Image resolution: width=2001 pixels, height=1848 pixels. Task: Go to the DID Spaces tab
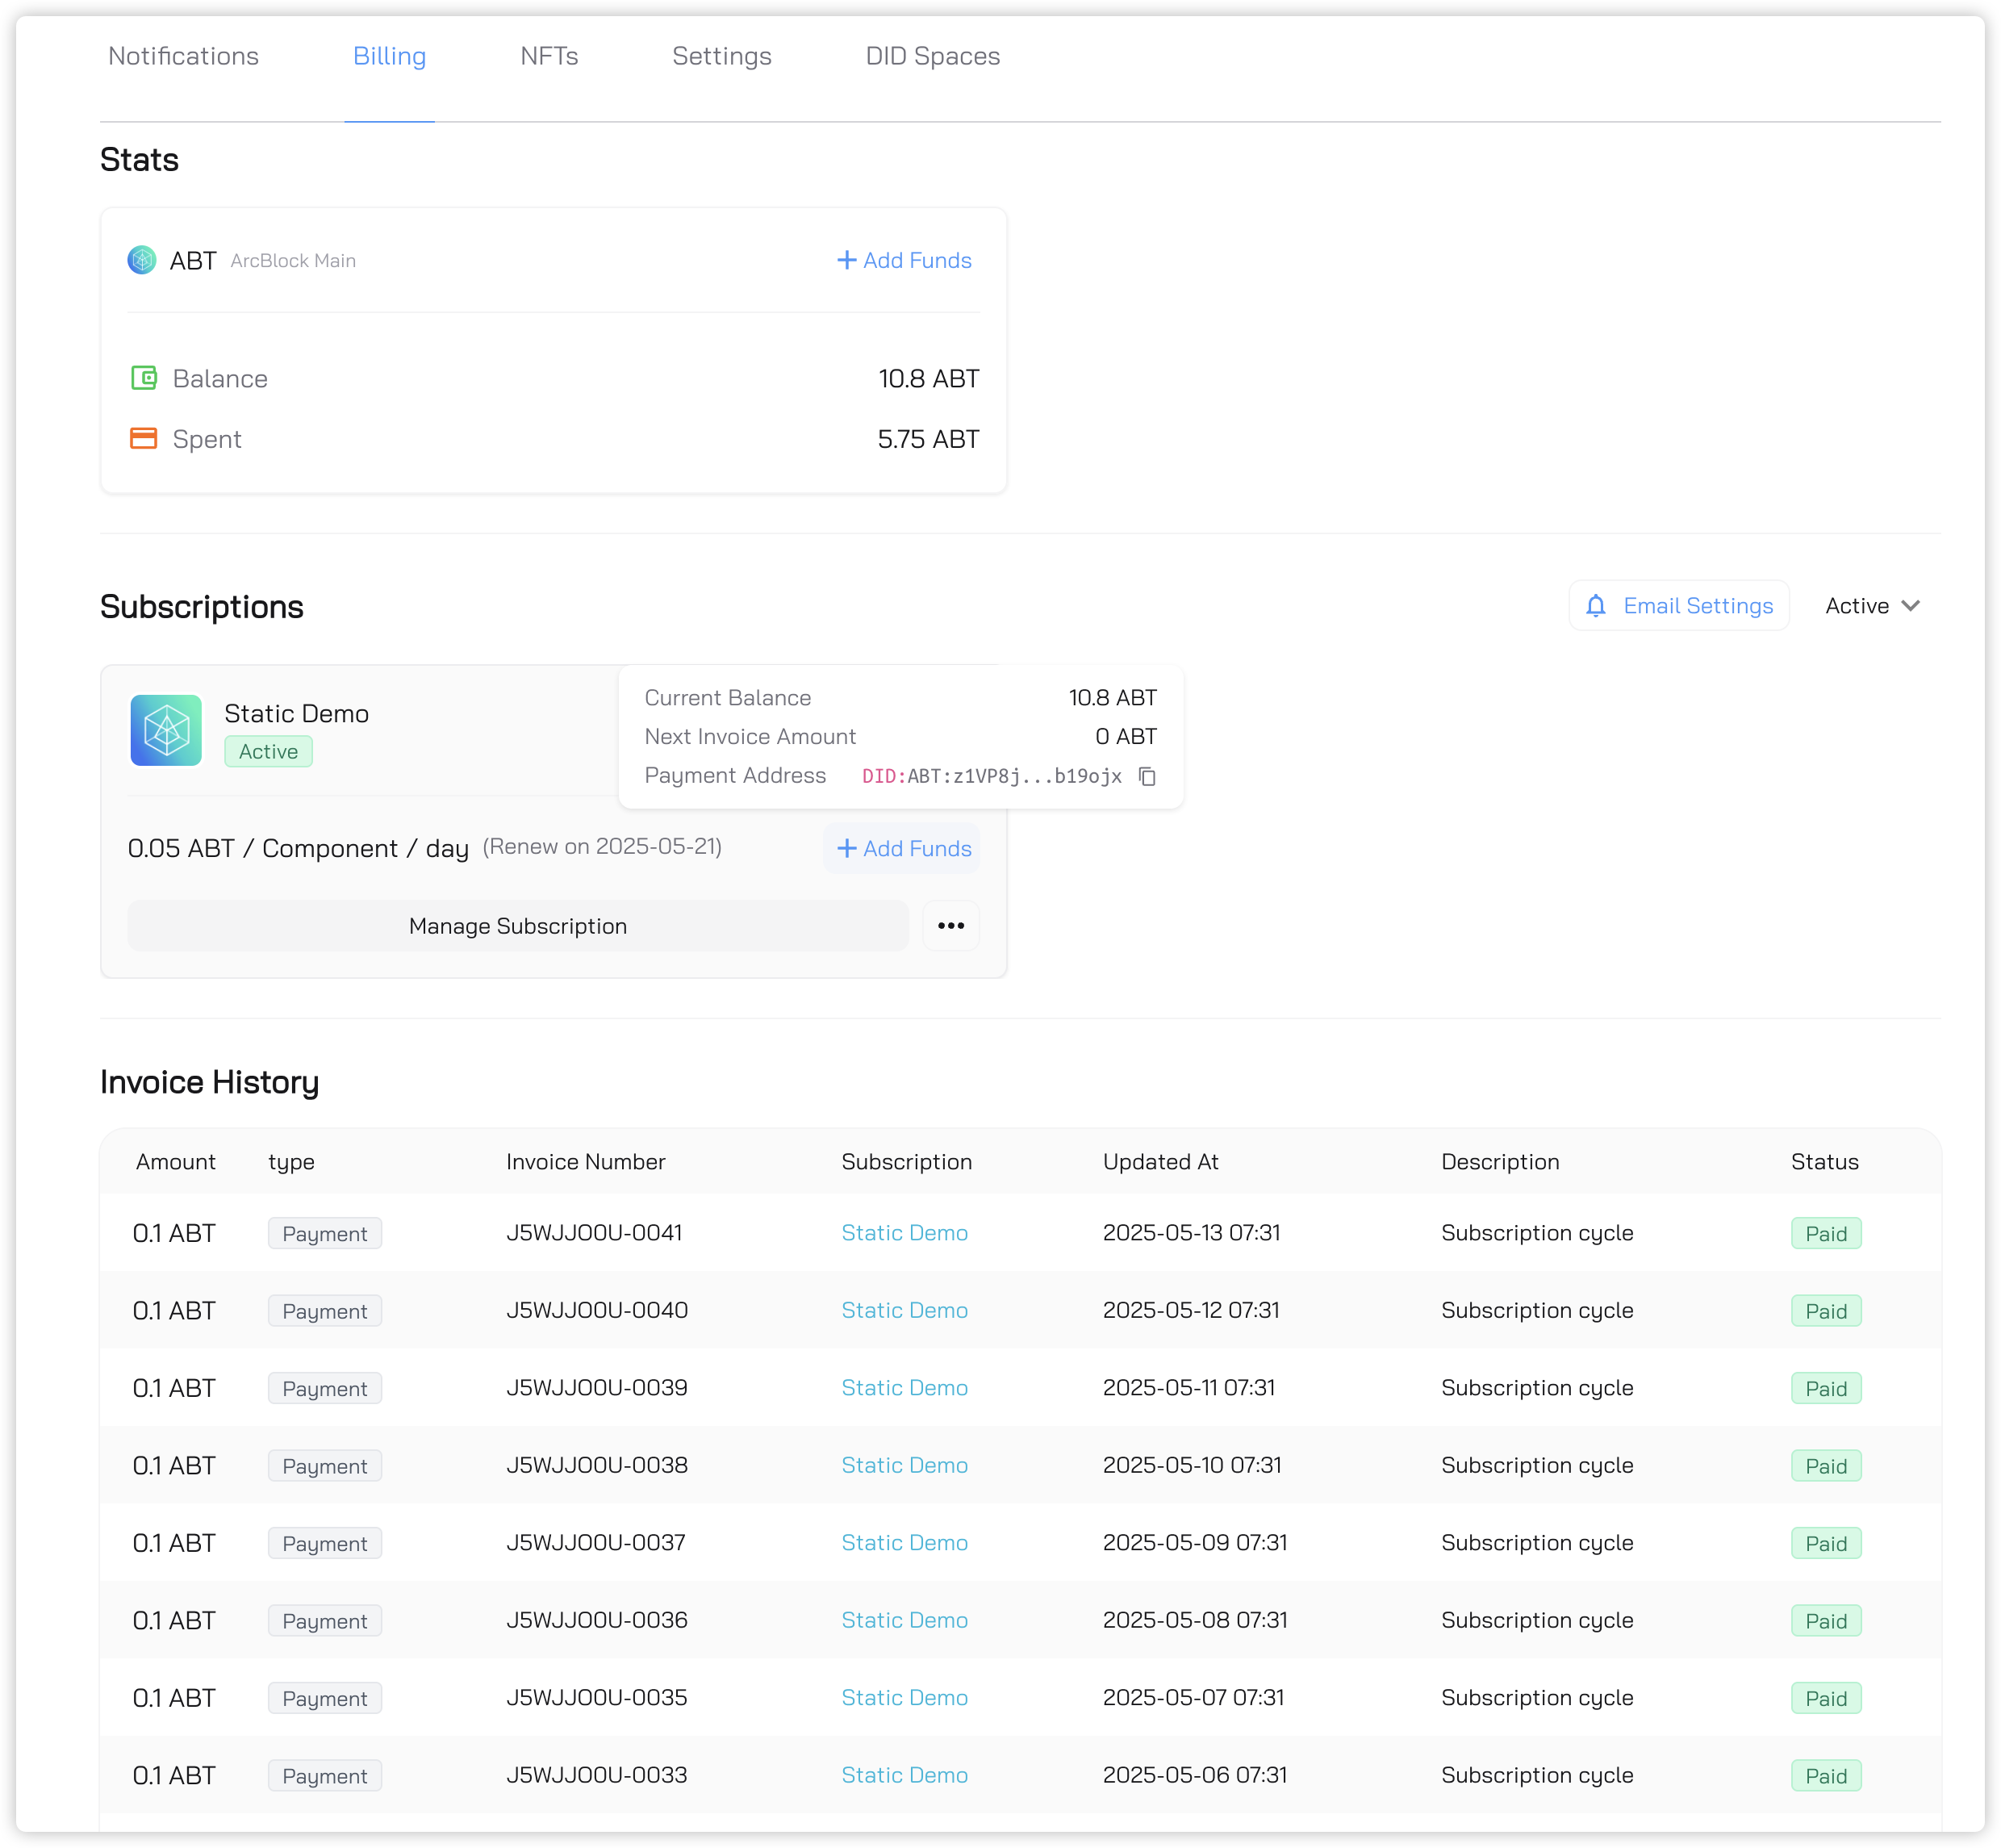point(932,56)
